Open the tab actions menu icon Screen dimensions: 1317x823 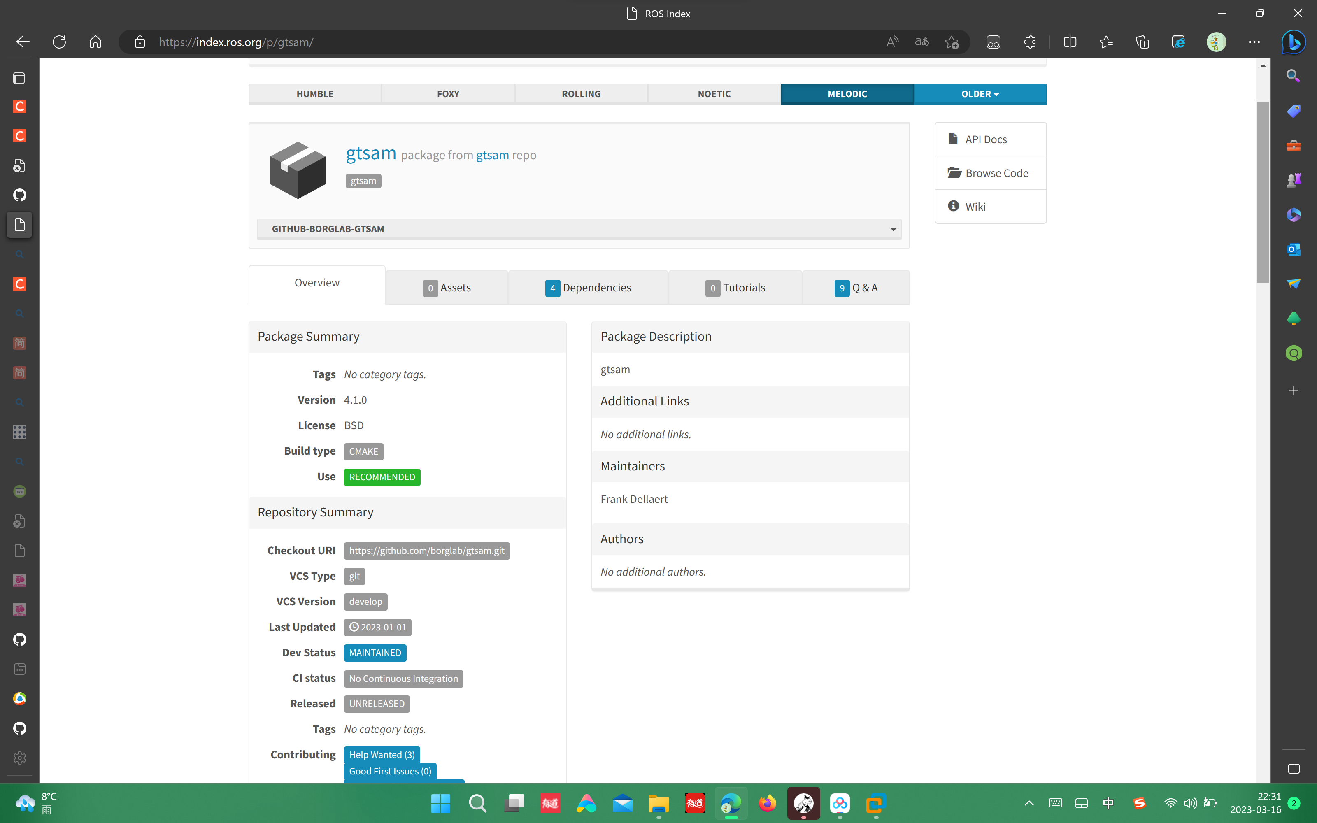pyautogui.click(x=19, y=78)
